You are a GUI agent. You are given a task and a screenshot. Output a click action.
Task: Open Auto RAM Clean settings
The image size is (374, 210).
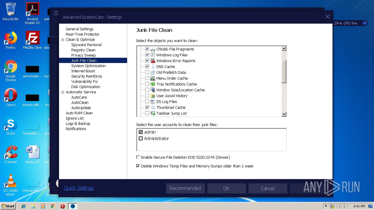click(79, 113)
